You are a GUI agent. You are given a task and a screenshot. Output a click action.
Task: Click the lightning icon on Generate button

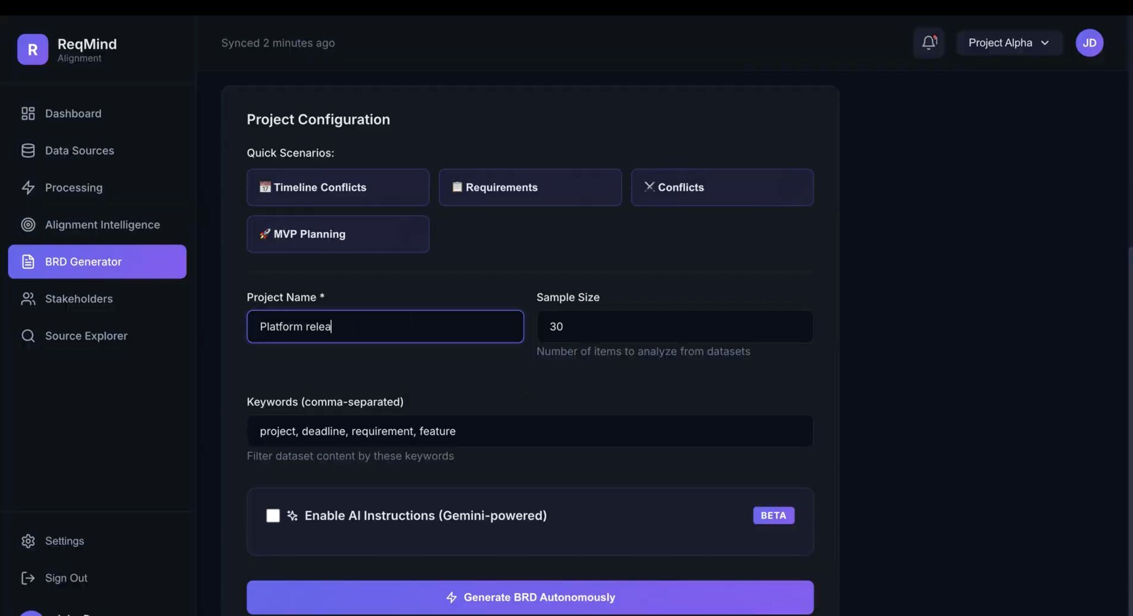tap(451, 597)
